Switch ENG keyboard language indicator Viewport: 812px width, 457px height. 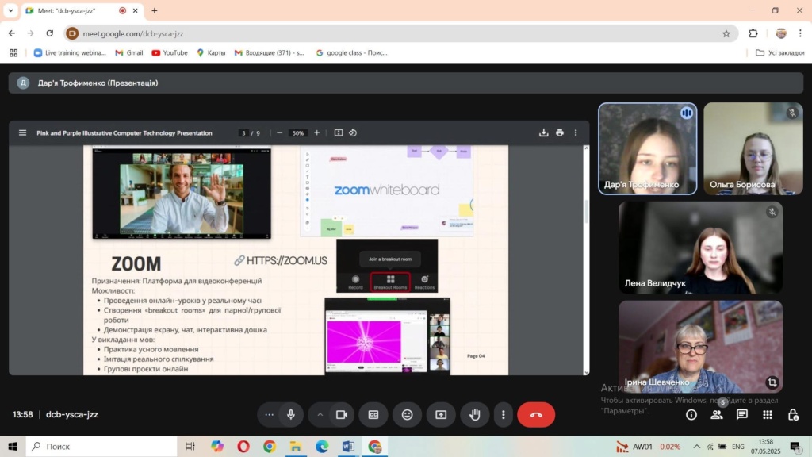[738, 446]
